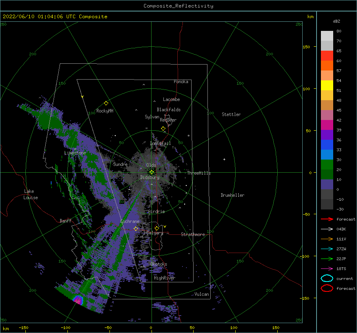Click the Vulcan label

[202, 294]
